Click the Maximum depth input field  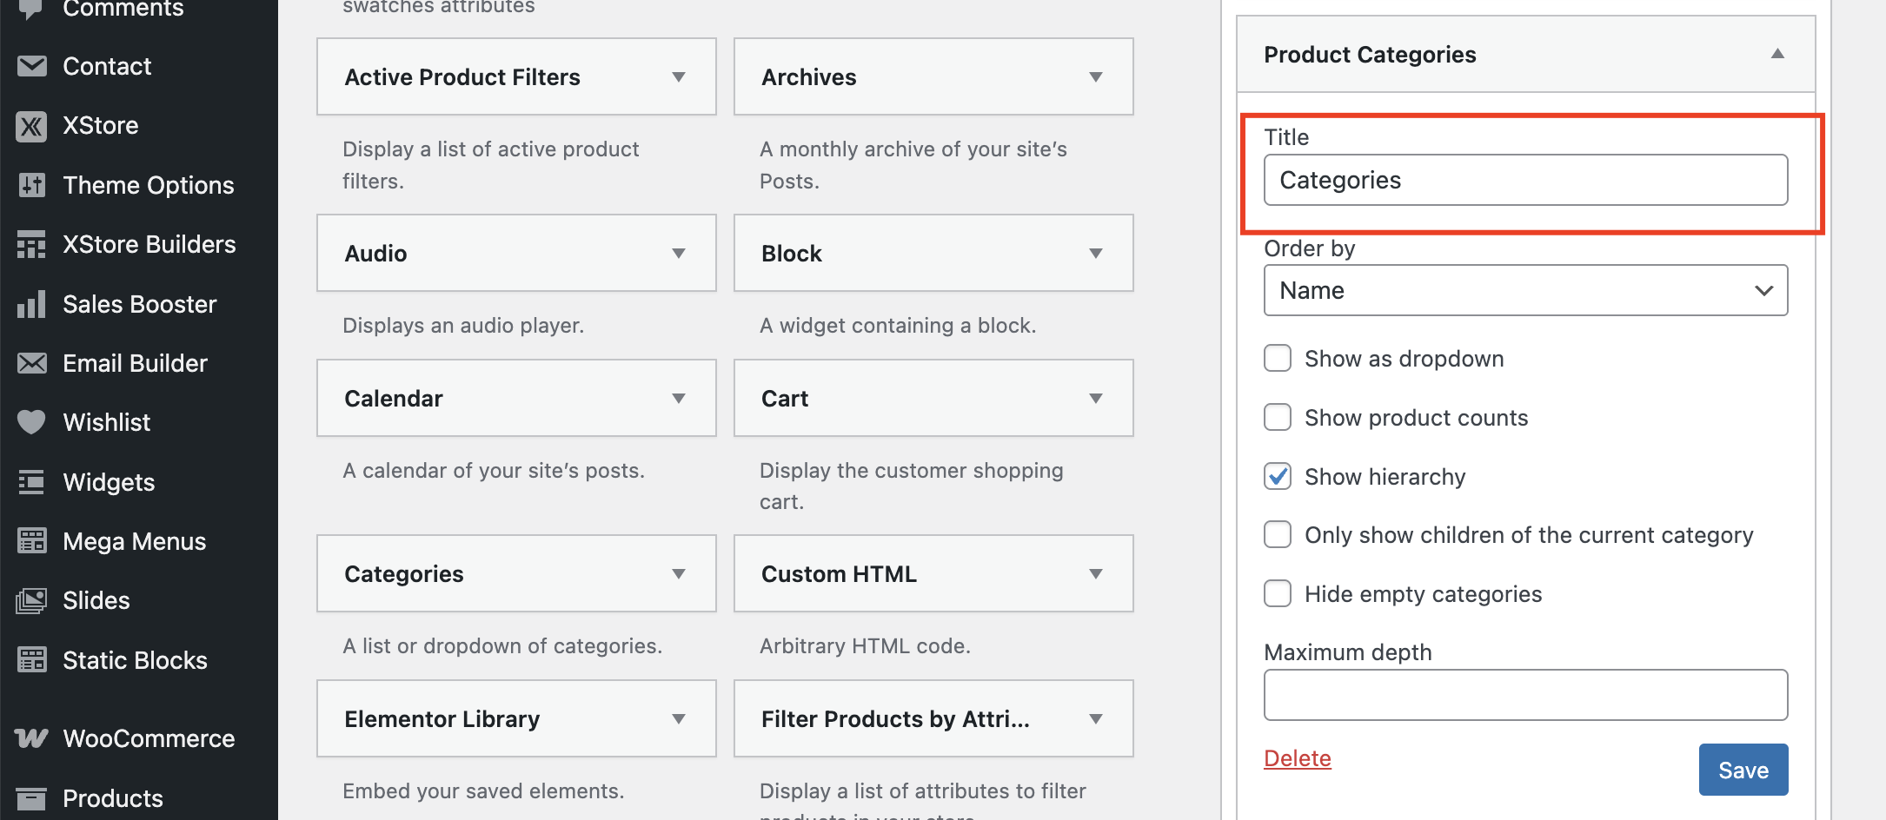click(1525, 695)
